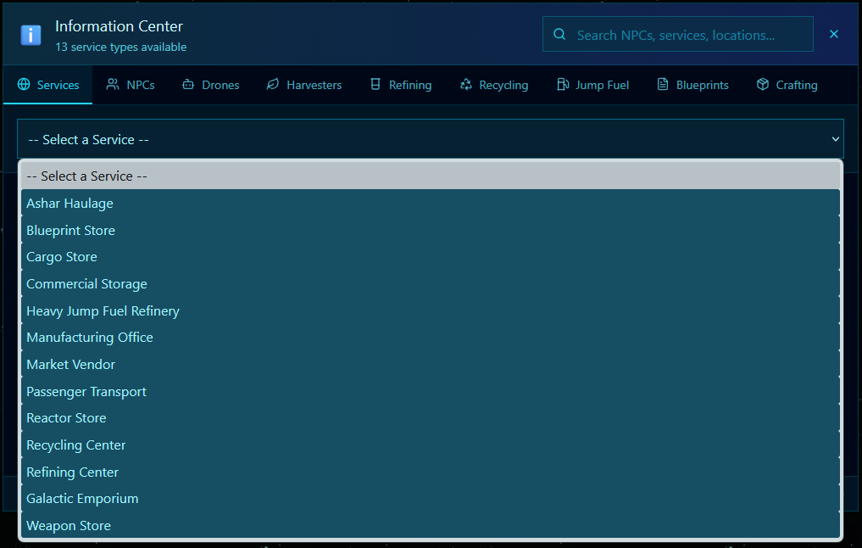Open the Drones tab
This screenshot has width=862, height=548.
210,85
